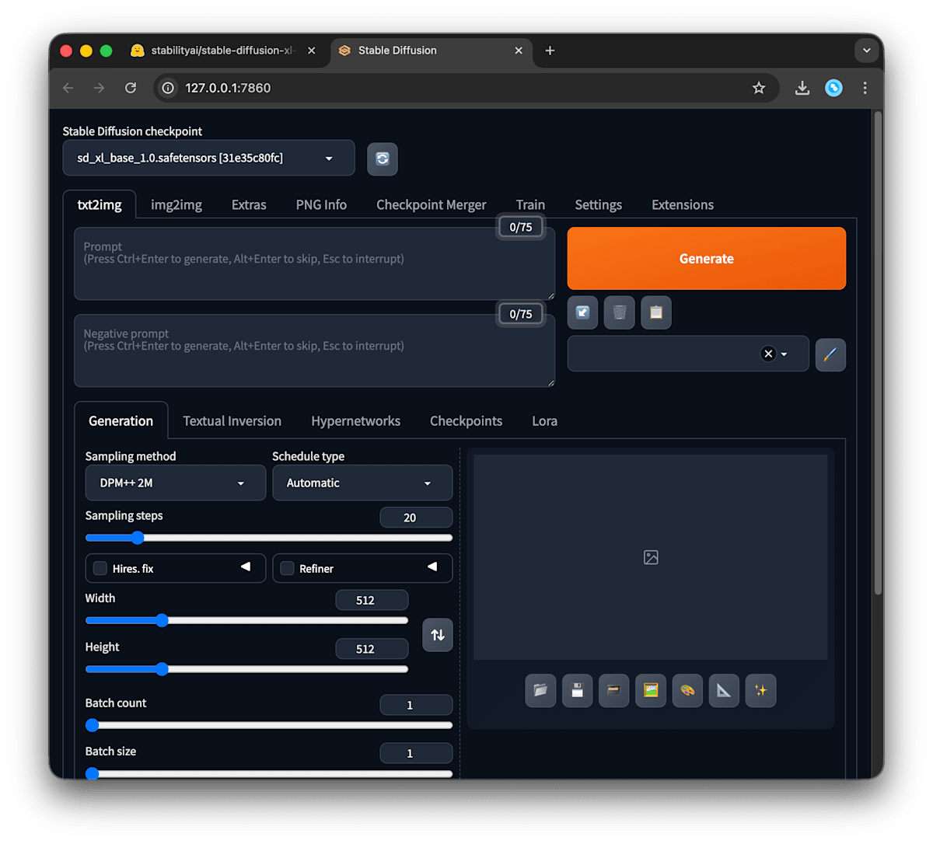Open a new browser tab

coord(550,51)
